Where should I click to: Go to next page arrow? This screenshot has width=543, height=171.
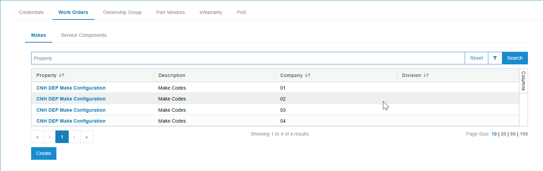tap(74, 137)
